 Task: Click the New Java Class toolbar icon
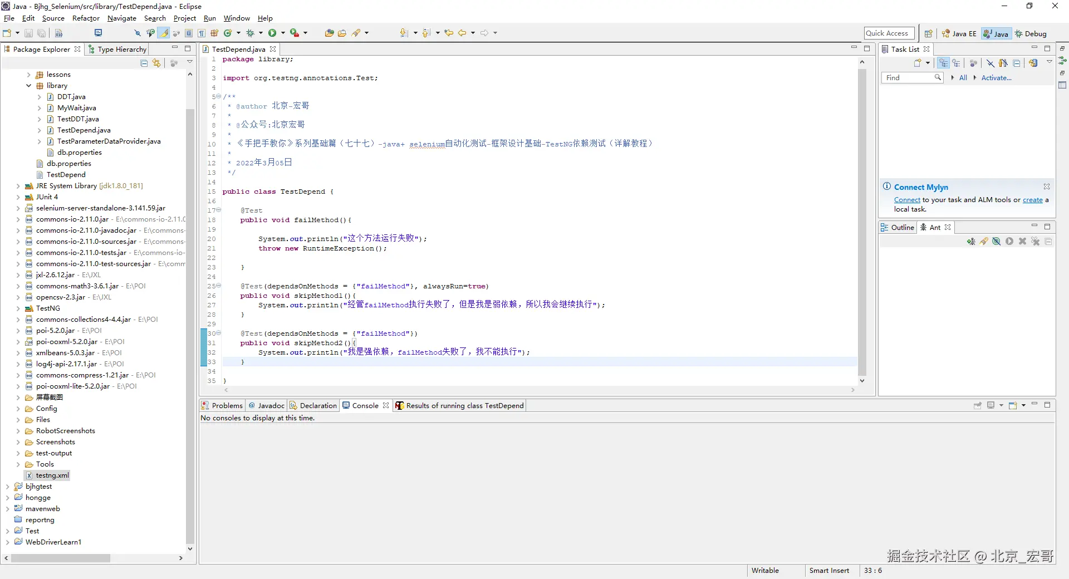(228, 33)
